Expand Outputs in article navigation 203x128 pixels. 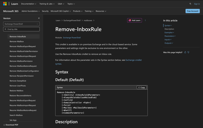(169, 43)
